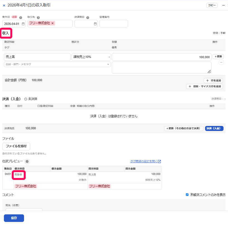This screenshot has height=225, width=228.
Task: Click the +更新 button in amount row
Action: point(218,57)
